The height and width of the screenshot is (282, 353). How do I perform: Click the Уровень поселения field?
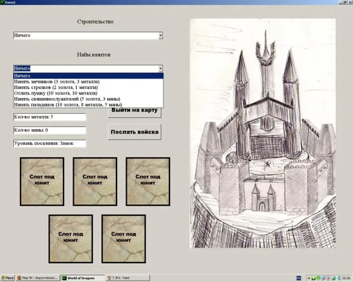pos(50,143)
